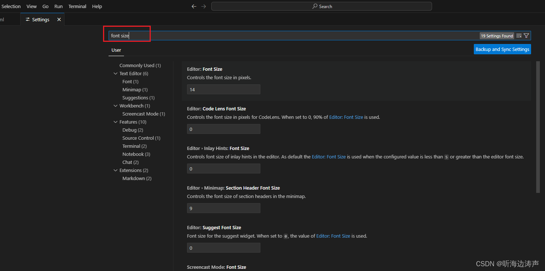Collapse the Features tree section
The height and width of the screenshot is (271, 545).
coord(116,122)
